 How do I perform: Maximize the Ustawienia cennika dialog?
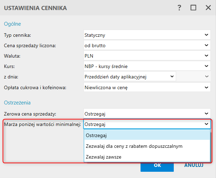pos(193,8)
